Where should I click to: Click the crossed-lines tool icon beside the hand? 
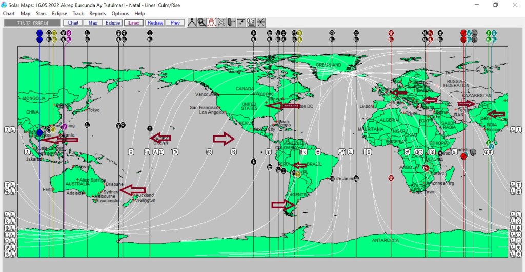(x=221, y=22)
